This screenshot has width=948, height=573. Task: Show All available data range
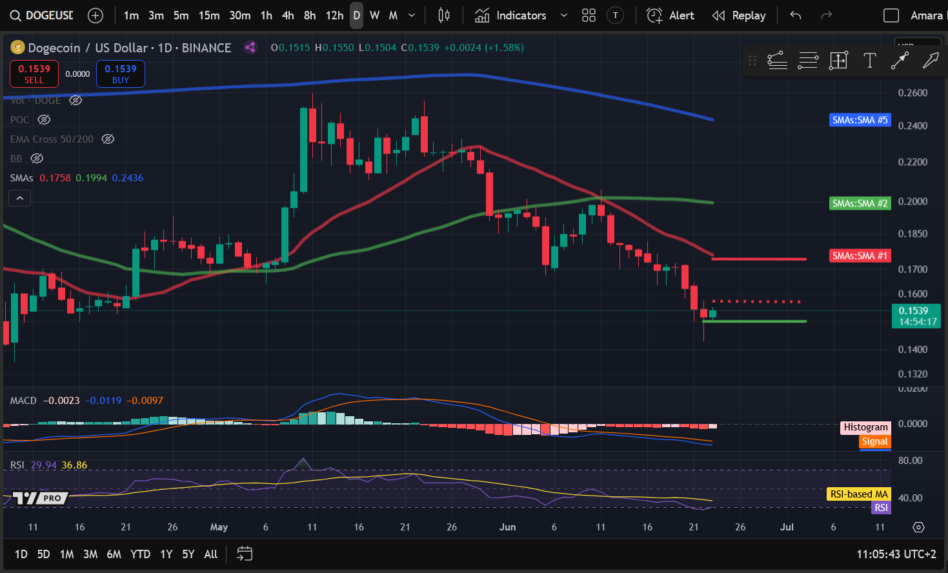click(211, 554)
